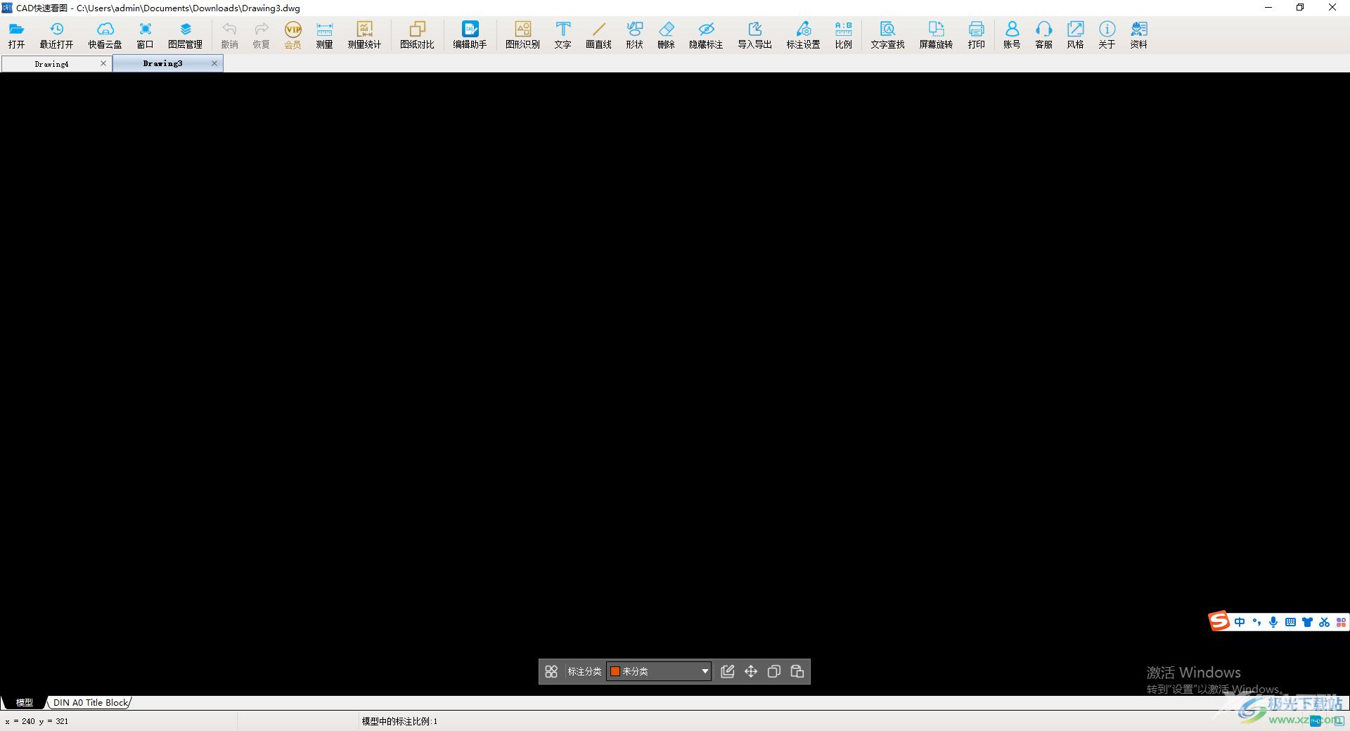Expand the 未分类 annotation category dropdown
The image size is (1350, 731).
click(x=705, y=671)
